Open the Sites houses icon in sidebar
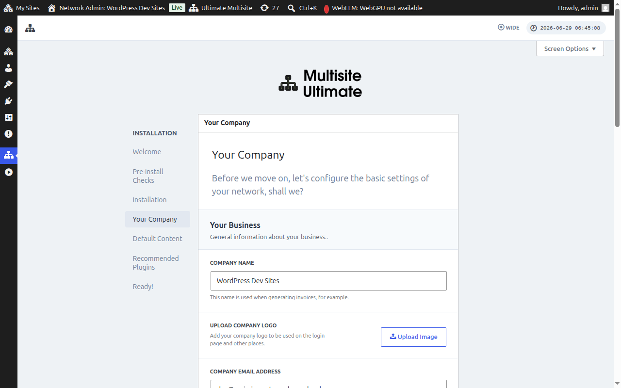The height and width of the screenshot is (388, 621). (8, 51)
